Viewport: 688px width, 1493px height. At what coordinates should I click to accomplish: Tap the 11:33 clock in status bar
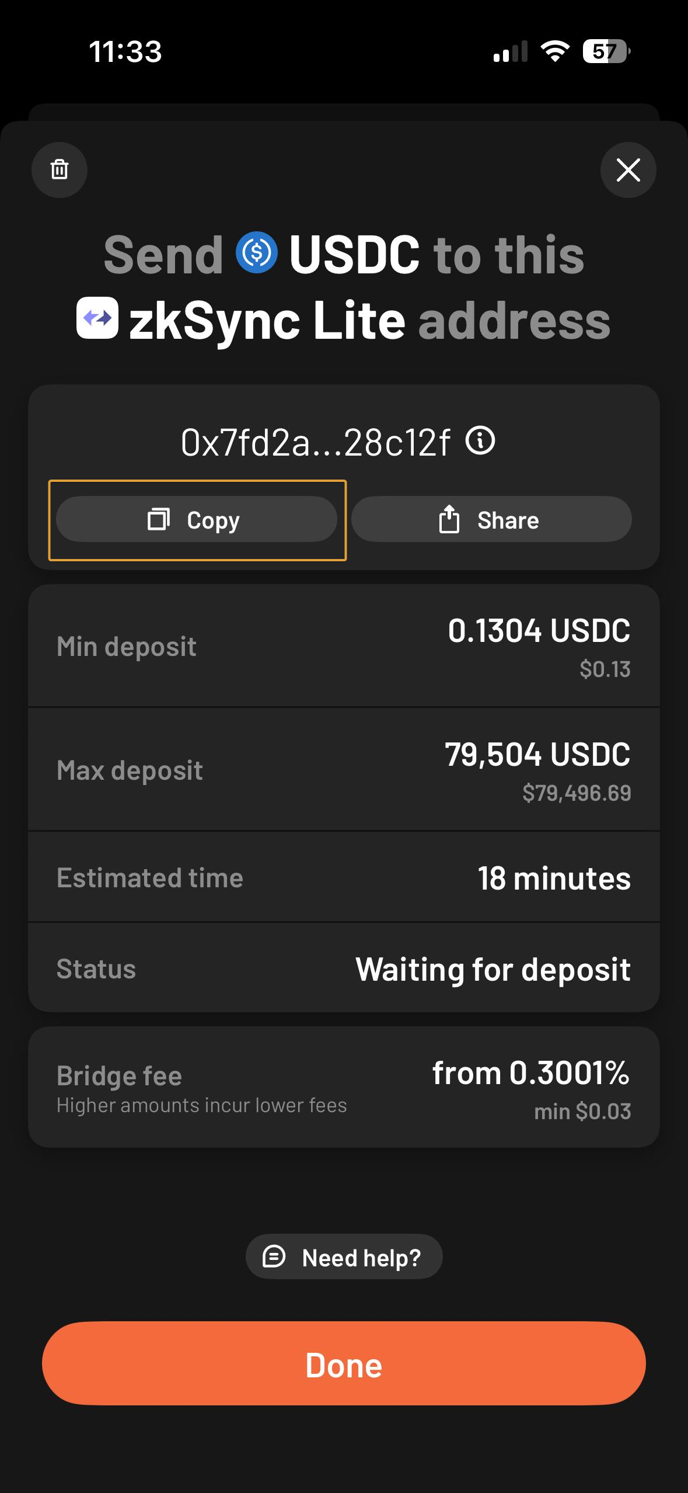pyautogui.click(x=125, y=51)
